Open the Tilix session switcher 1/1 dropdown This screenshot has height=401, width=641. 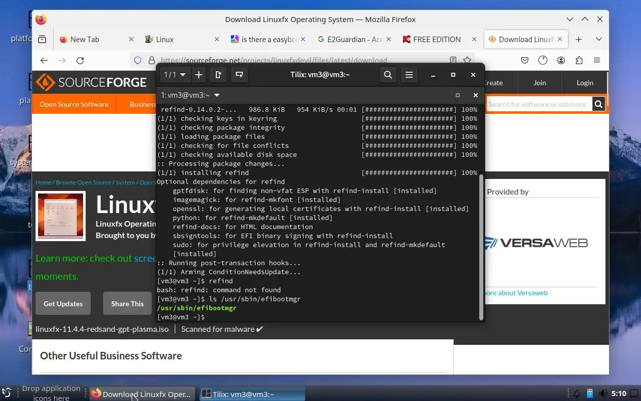(175, 75)
